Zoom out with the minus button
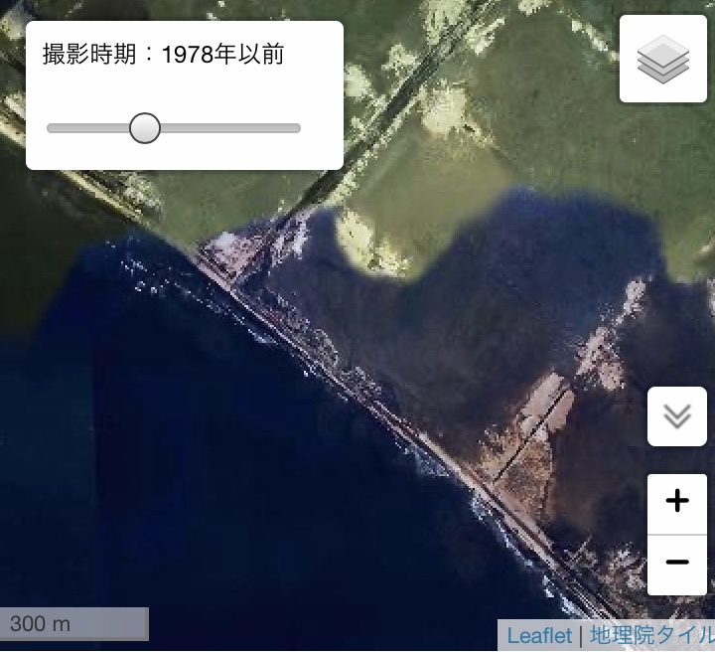715x652 pixels. (677, 565)
